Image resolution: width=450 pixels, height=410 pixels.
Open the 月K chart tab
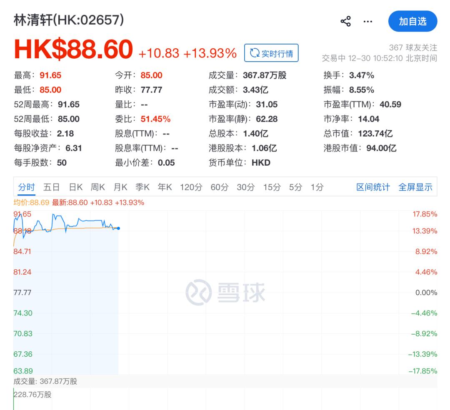(x=120, y=187)
